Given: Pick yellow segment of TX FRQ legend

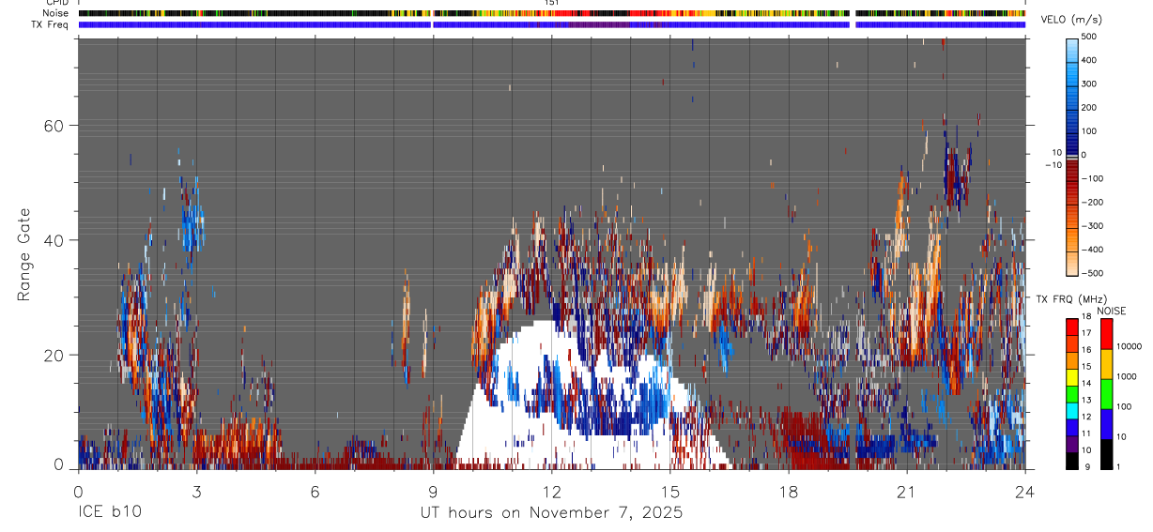Looking at the screenshot, I should click(x=1072, y=377).
